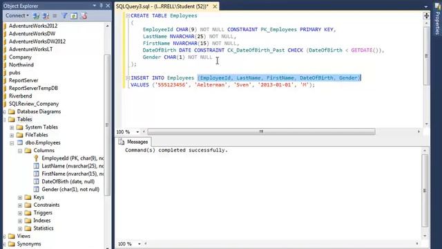
Task: Click the dbo.Employees table icon
Action: [20, 142]
